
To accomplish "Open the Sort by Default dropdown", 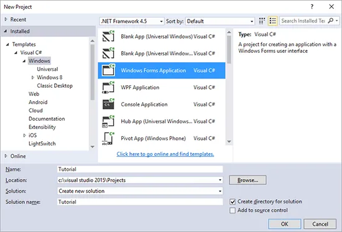I will click(x=220, y=21).
